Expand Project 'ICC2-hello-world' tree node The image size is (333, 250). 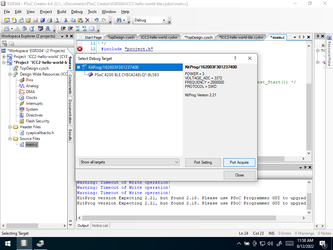[x=4, y=57]
